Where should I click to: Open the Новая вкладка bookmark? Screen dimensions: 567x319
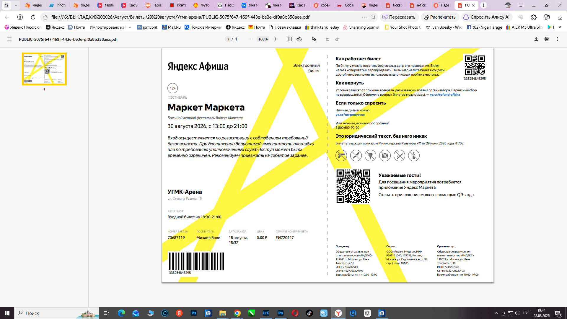(x=285, y=27)
